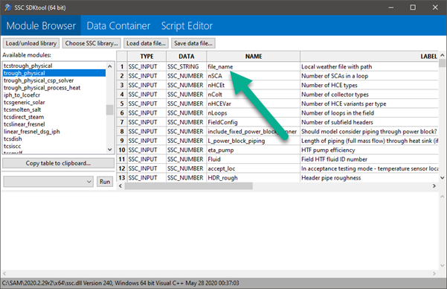Select tcstrough_physical module
The height and width of the screenshot is (289, 447).
click(54, 66)
